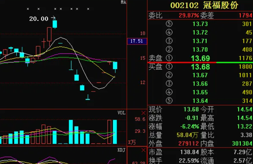This screenshot has width=253, height=164.
Task: Click the 58.6 volume axis label
Action: pos(140,119)
